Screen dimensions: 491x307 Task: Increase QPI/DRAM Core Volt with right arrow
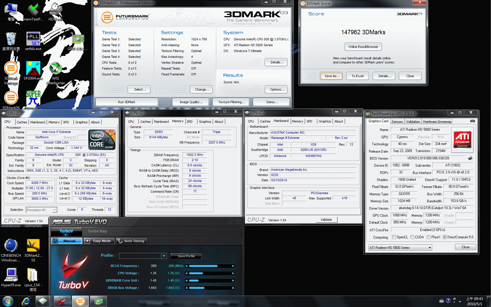click(x=233, y=281)
